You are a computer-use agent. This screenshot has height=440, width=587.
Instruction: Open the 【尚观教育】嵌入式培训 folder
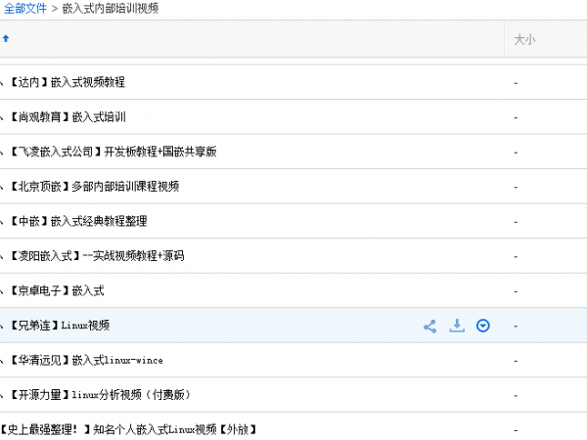click(68, 117)
